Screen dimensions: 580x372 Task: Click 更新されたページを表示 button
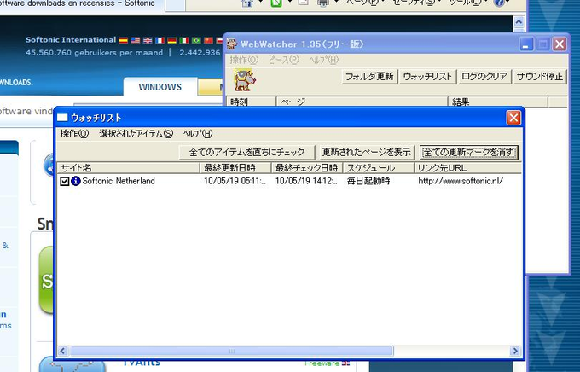[366, 152]
